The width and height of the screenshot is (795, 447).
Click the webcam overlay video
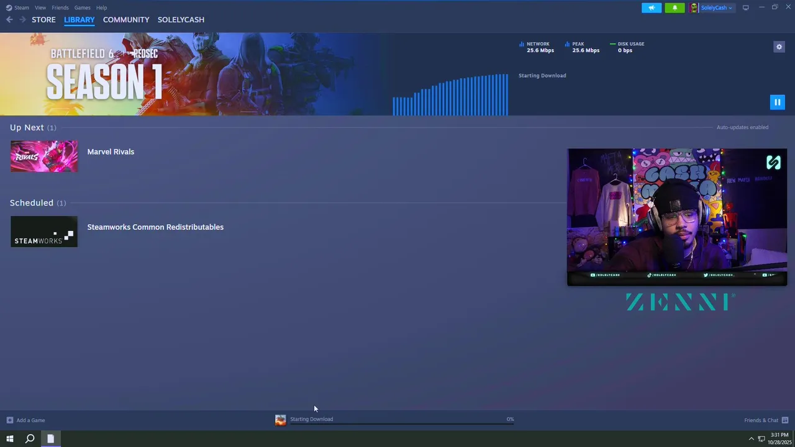(677, 217)
